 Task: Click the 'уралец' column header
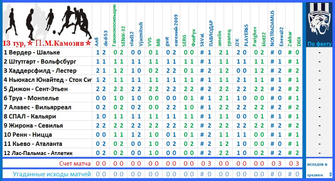[228, 38]
